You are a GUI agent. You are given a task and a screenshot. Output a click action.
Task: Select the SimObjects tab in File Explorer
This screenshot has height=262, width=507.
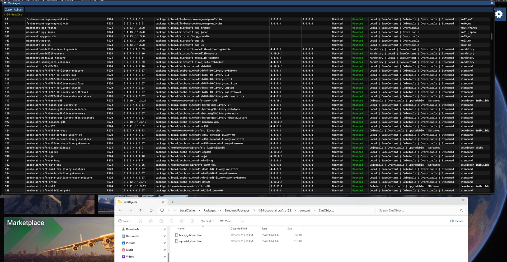tap(141, 202)
